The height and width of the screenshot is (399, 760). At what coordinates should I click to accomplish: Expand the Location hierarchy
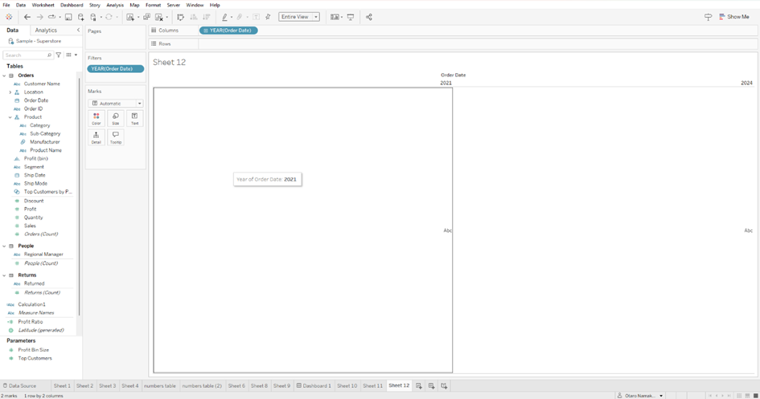click(10, 92)
